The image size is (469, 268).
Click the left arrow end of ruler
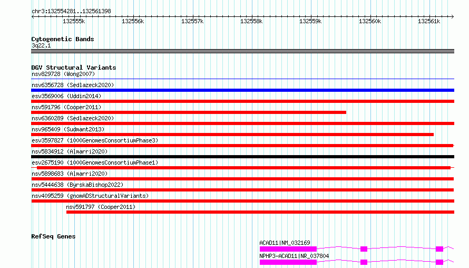(33, 16)
